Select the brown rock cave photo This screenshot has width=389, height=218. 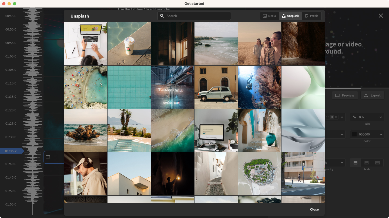pos(303,44)
